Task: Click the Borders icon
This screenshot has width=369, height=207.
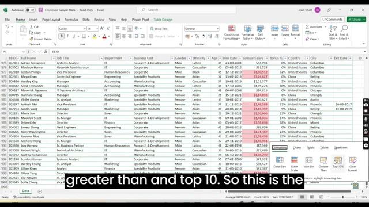Action: pos(84,36)
